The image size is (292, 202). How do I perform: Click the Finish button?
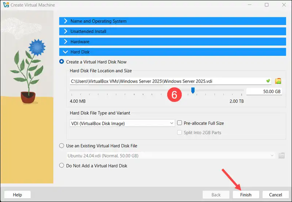(x=246, y=195)
